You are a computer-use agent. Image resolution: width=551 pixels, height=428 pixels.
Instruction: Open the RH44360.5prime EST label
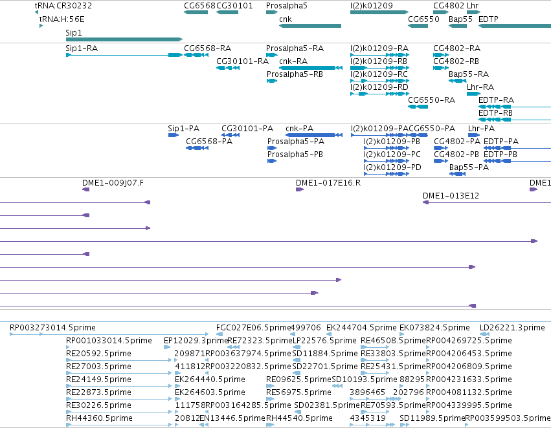coord(99,418)
